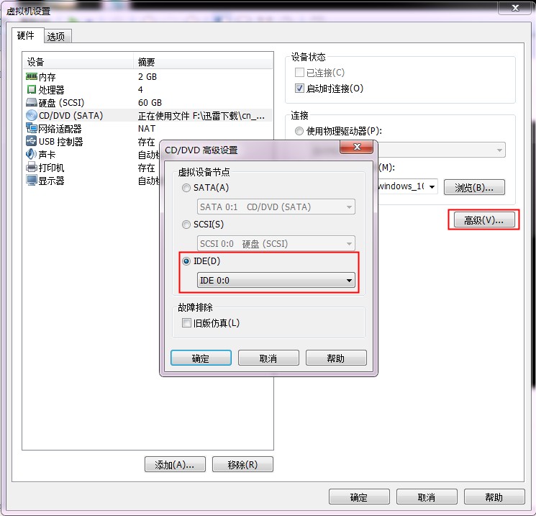
Task: Select the network adapter (网络适配器) icon
Action: (31, 129)
